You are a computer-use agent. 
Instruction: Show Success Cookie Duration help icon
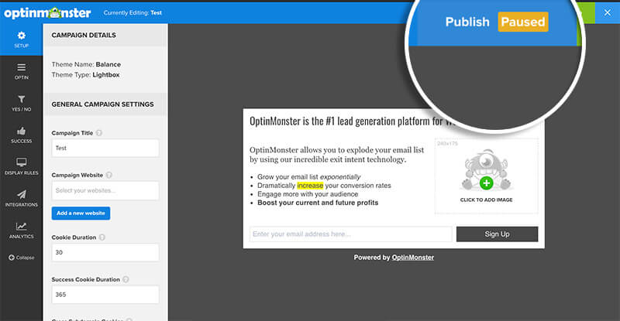[x=126, y=279]
